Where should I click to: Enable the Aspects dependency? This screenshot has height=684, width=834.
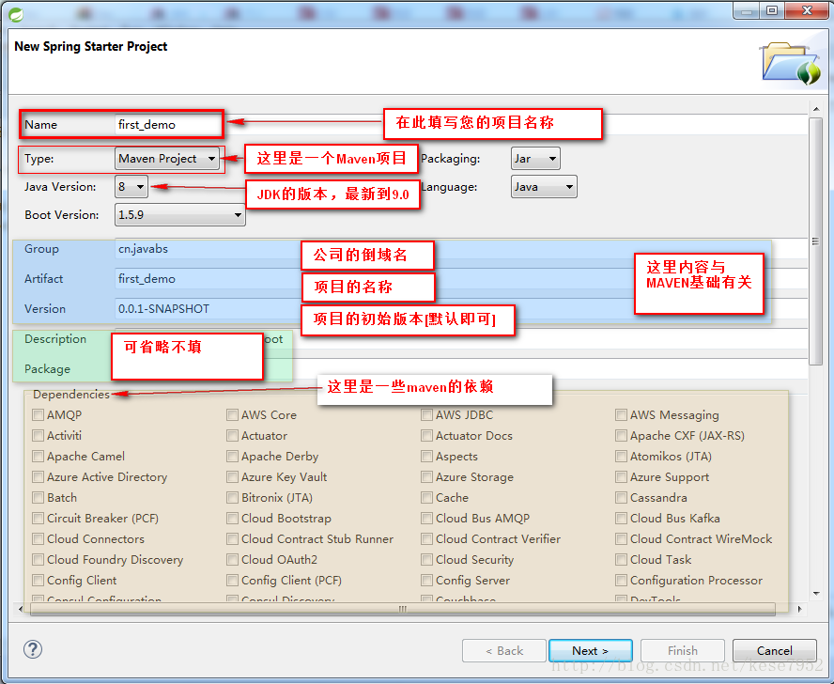pyautogui.click(x=426, y=457)
